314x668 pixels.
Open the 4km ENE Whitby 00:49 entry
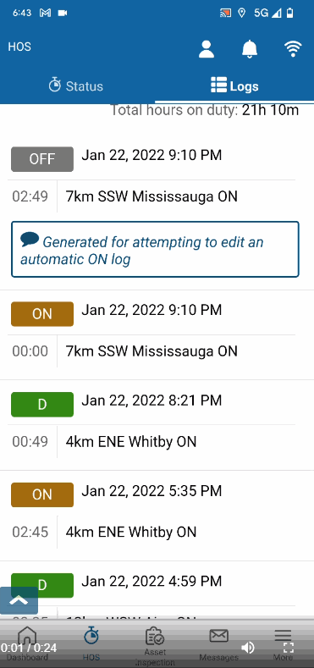[x=151, y=442]
